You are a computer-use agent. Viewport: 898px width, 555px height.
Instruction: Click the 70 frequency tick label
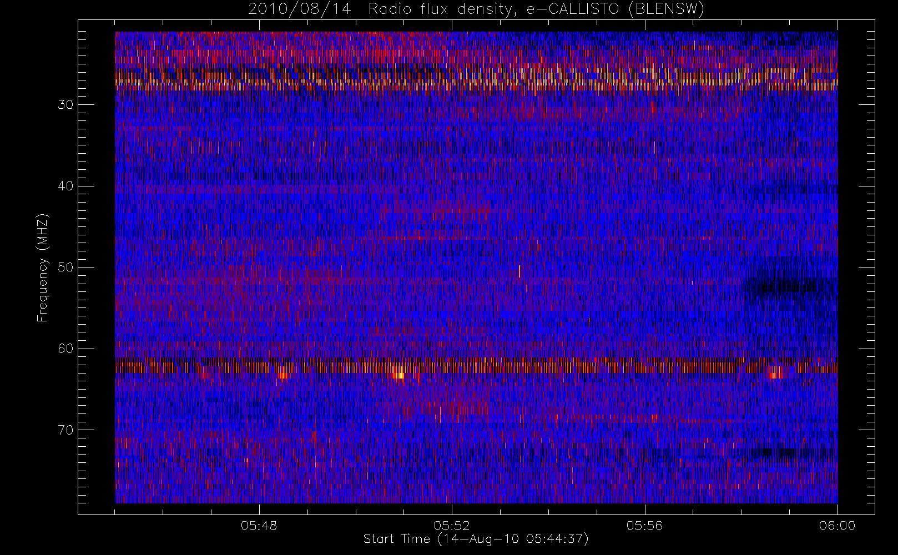65,430
